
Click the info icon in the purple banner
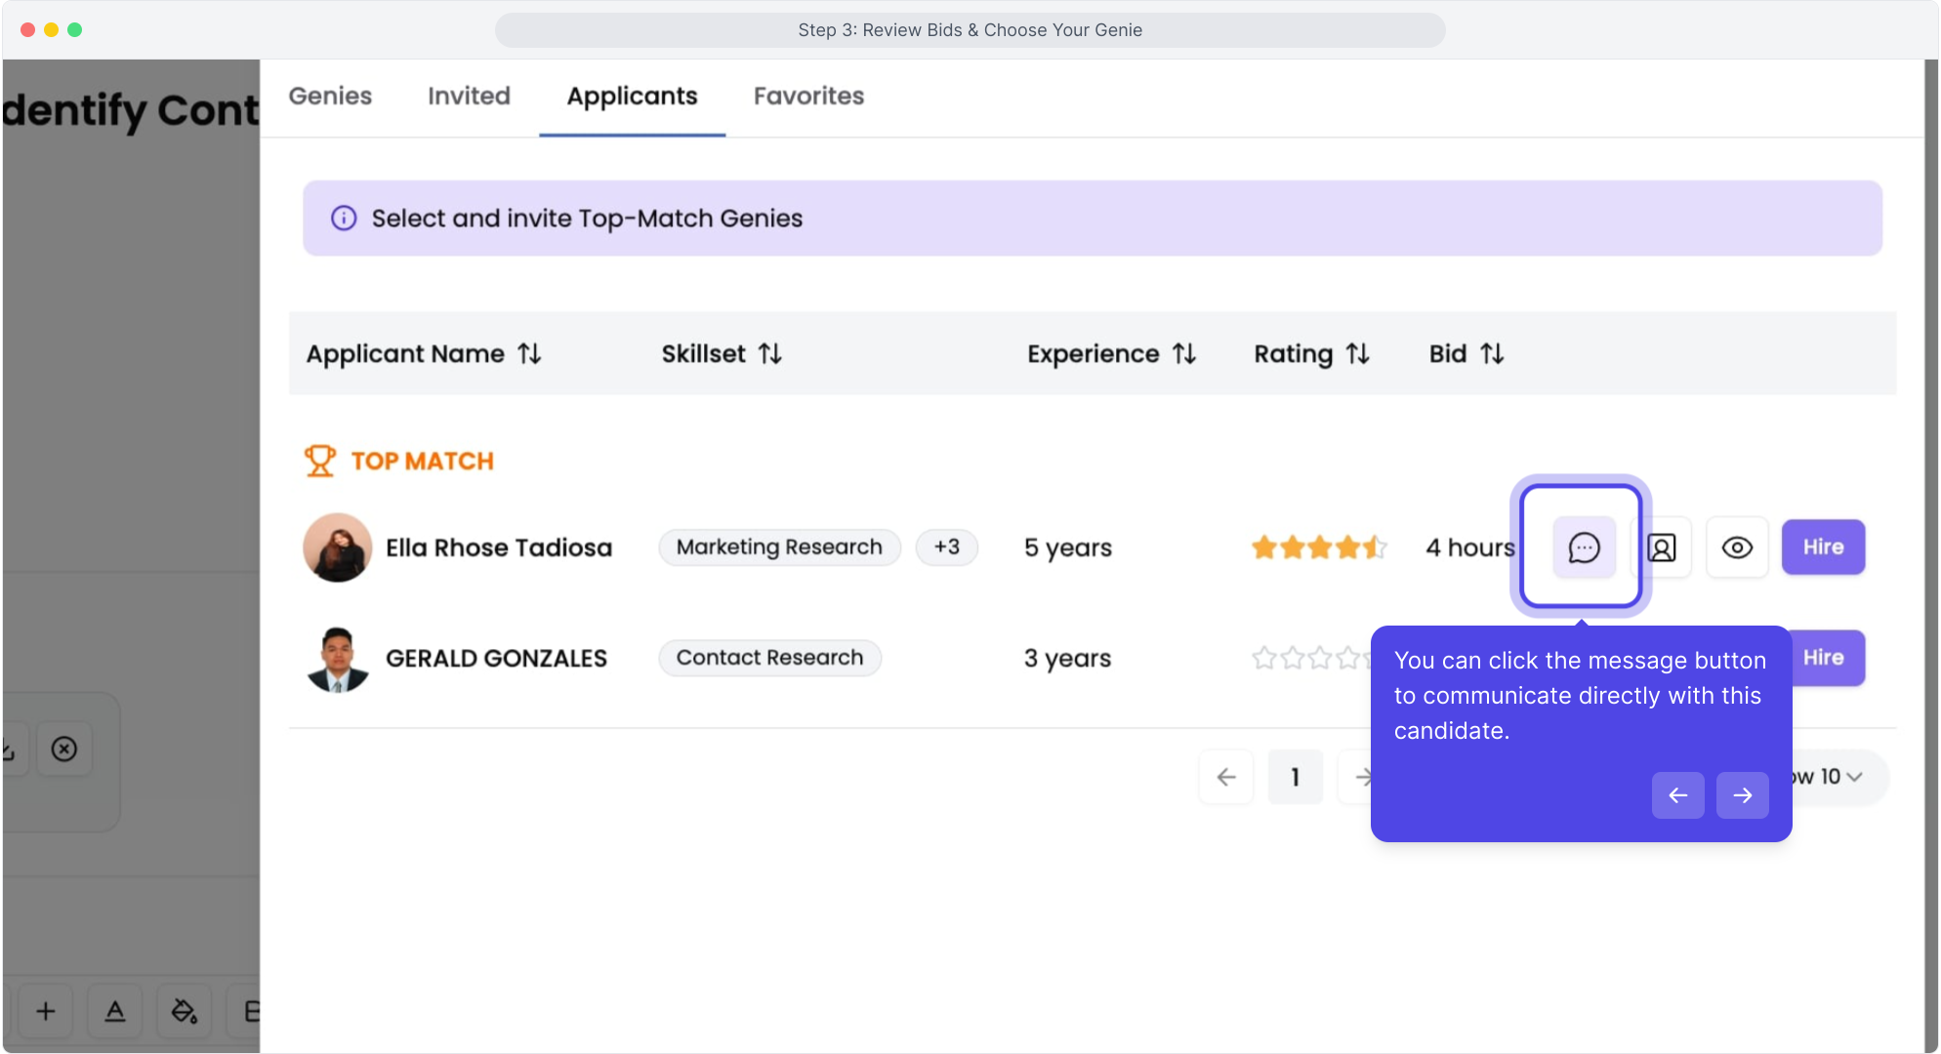point(344,218)
